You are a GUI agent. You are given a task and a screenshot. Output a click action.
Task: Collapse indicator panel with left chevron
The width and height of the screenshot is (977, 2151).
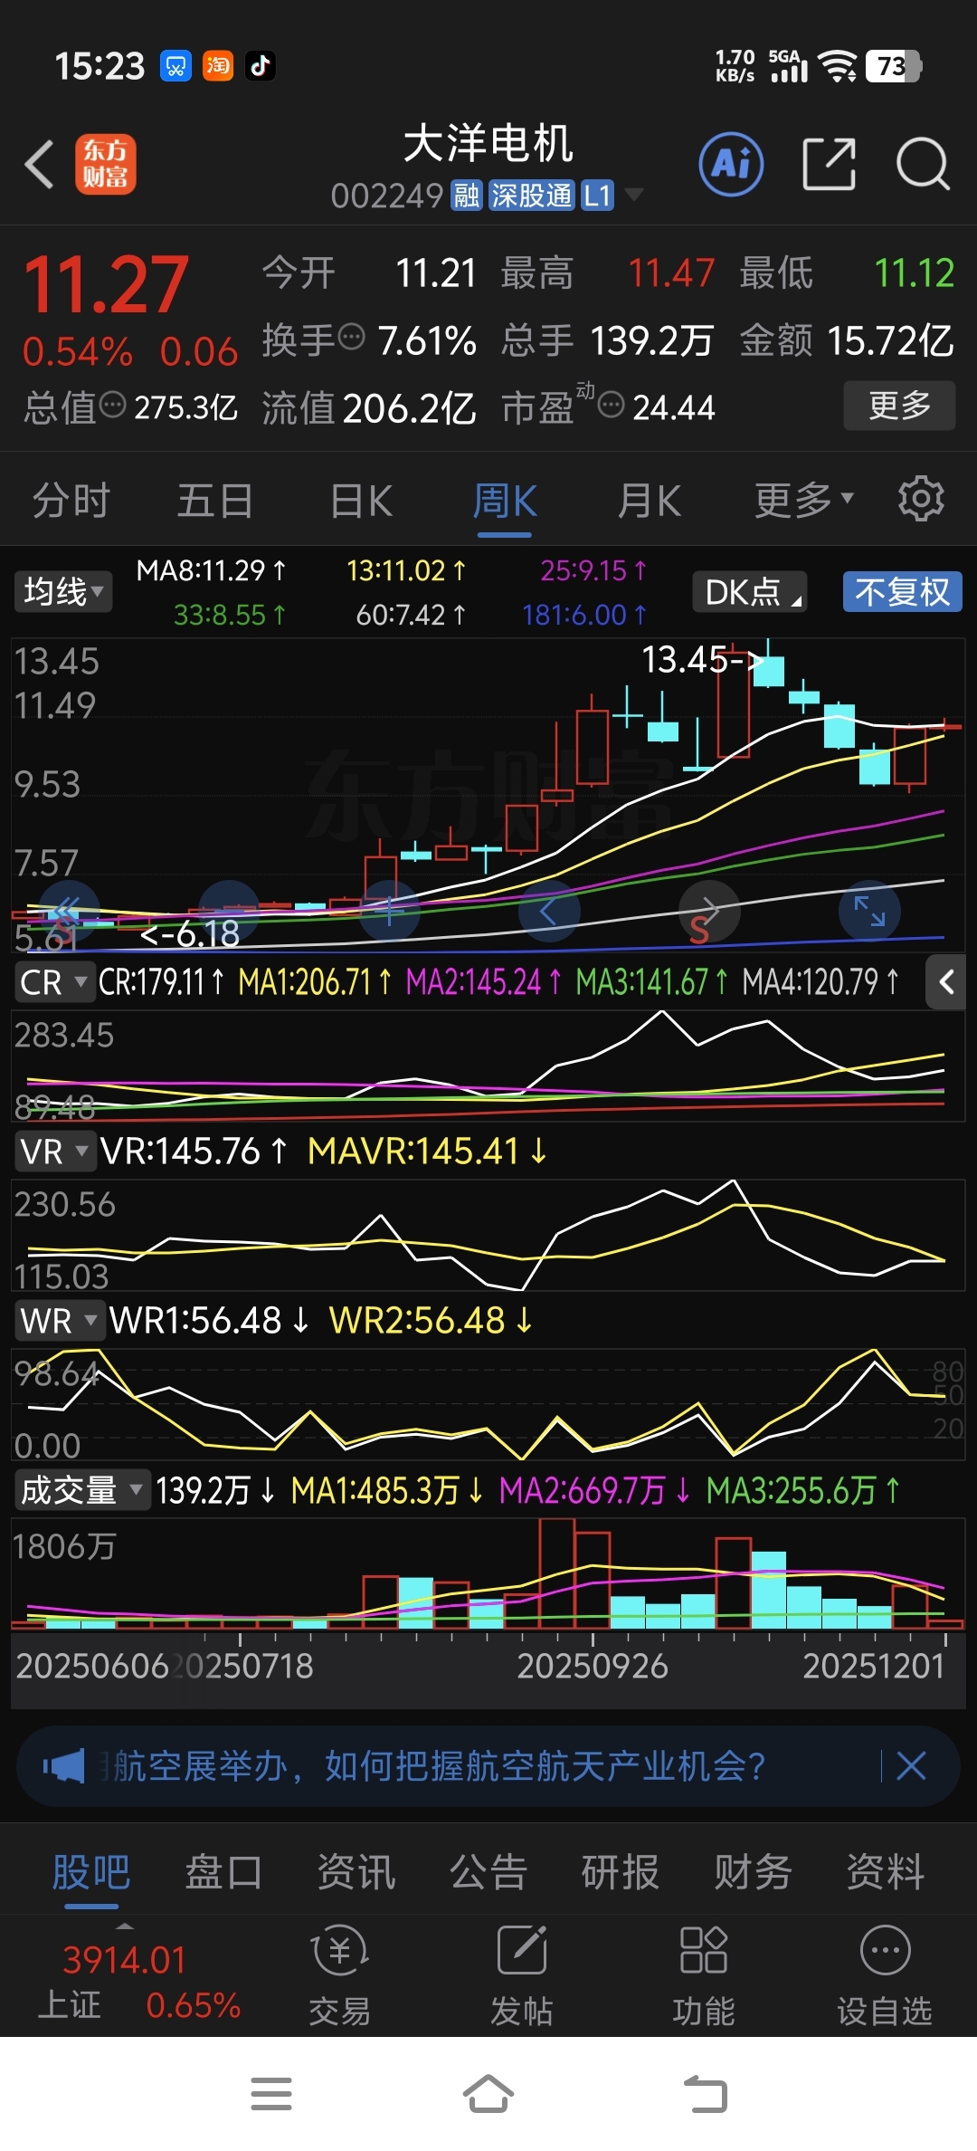pyautogui.click(x=946, y=982)
